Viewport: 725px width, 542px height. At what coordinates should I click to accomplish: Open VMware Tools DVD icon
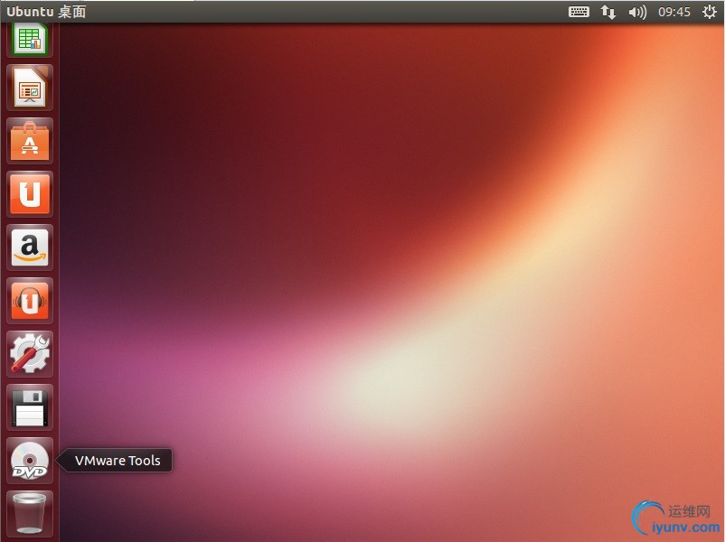(x=30, y=461)
